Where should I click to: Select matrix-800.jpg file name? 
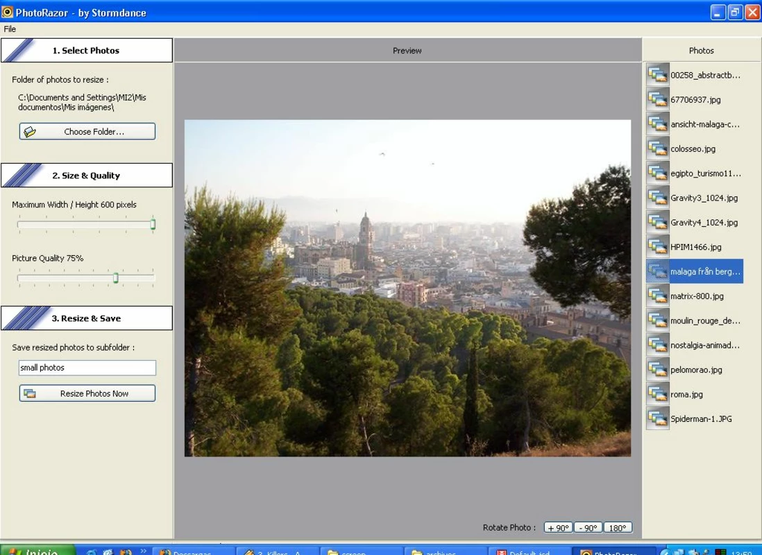697,296
